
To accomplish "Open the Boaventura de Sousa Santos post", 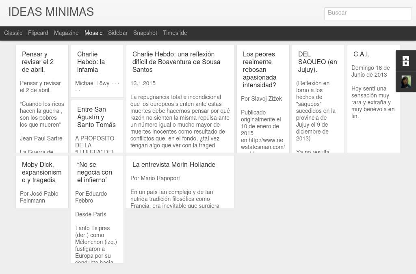I will coord(176,62).
